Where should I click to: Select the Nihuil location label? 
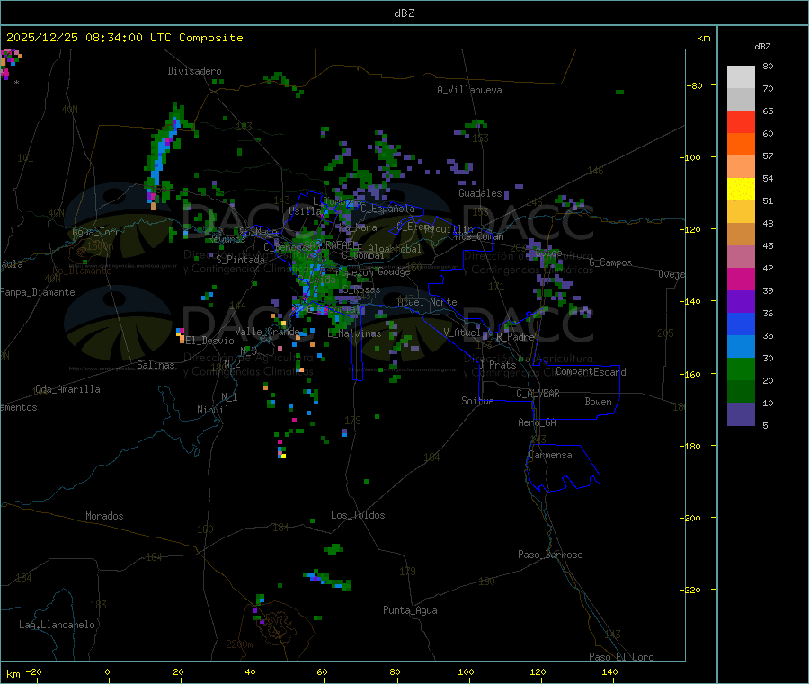213,410
